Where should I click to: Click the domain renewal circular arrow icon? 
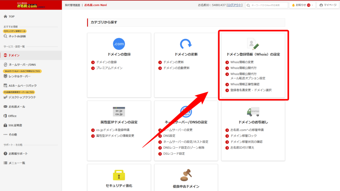click(x=186, y=44)
